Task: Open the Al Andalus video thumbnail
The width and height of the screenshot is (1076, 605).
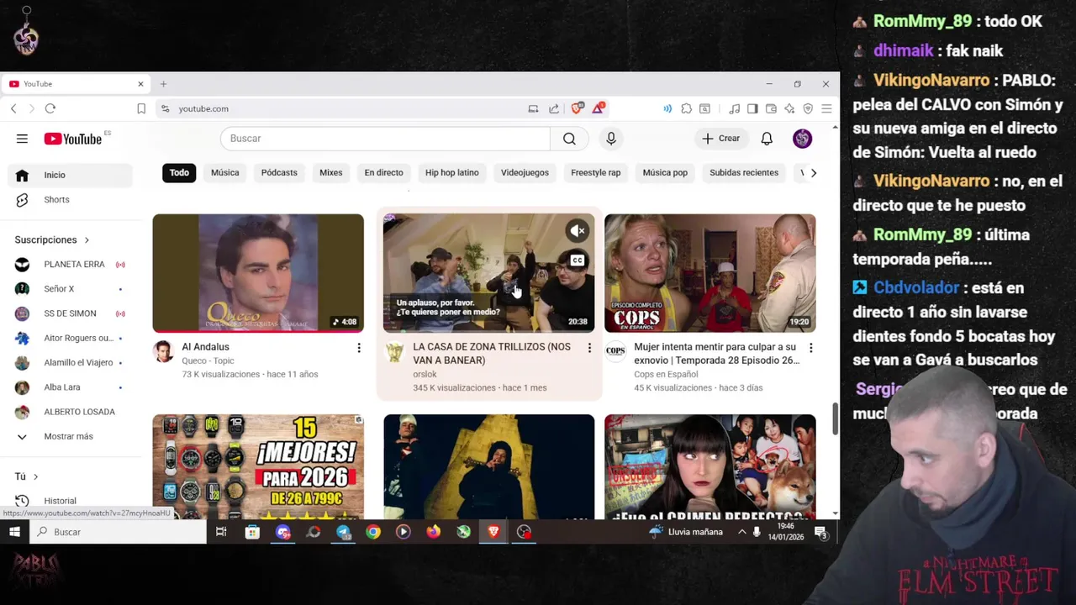Action: [258, 273]
